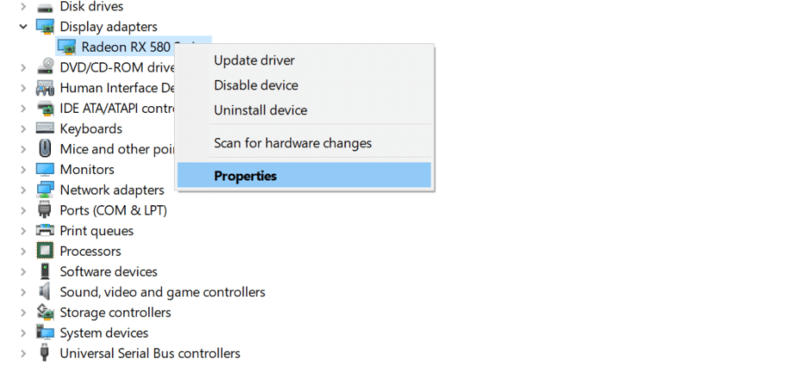802x381 pixels.
Task: Select the Mice and other pointing devices item
Action: point(117,149)
